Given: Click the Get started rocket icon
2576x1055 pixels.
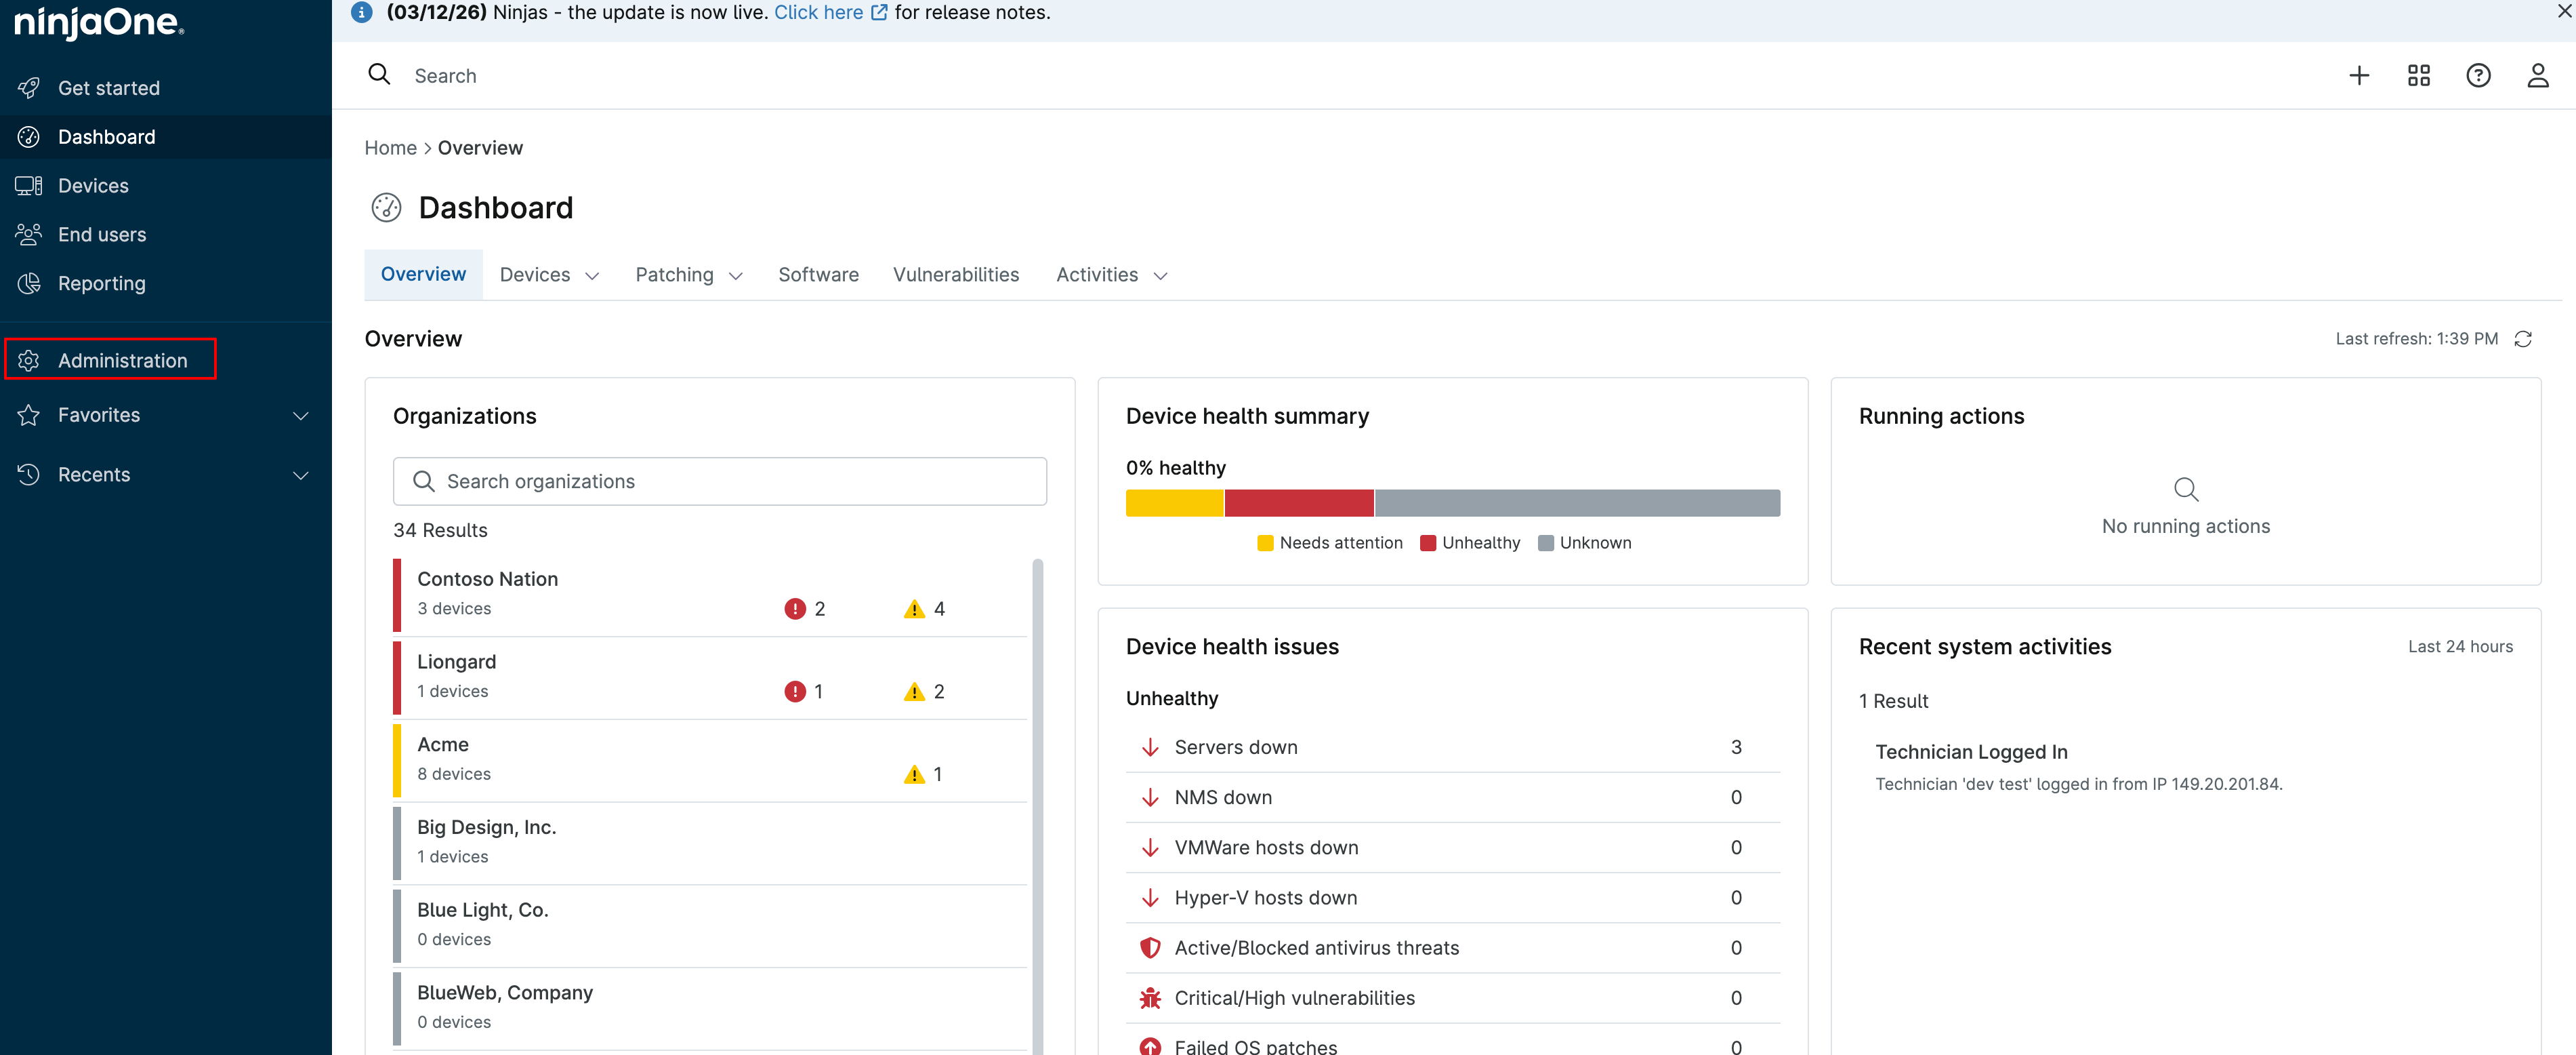Looking at the screenshot, I should coord(29,88).
